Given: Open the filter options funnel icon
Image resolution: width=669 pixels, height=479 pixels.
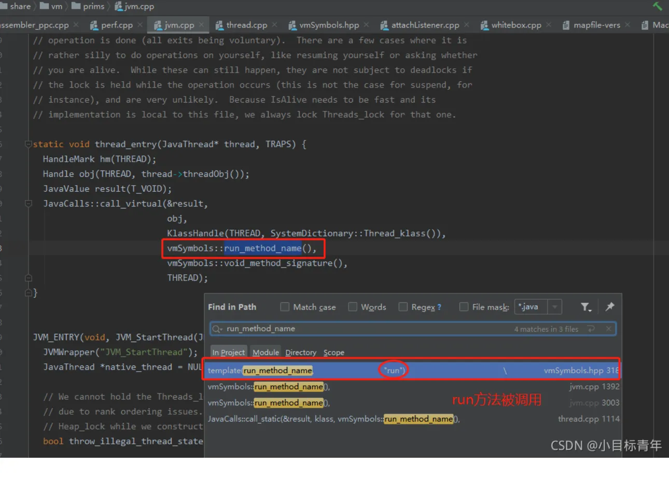Looking at the screenshot, I should click(586, 307).
